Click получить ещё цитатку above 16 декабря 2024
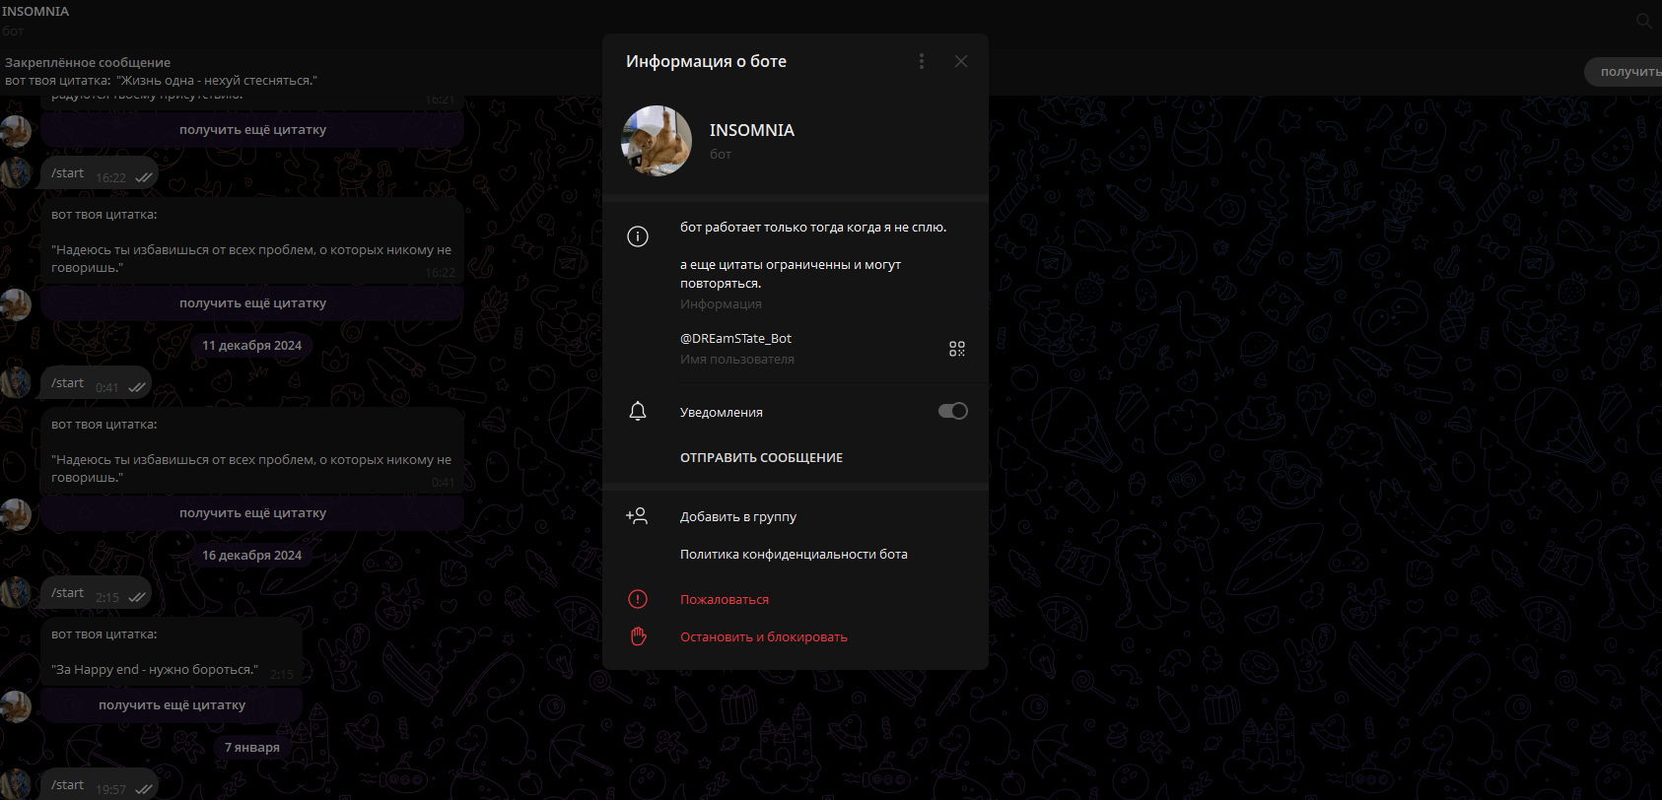1662x800 pixels. (x=252, y=513)
